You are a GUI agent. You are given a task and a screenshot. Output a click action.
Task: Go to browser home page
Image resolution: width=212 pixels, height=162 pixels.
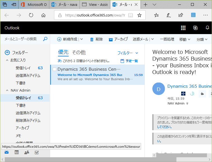pyautogui.click(x=43, y=15)
